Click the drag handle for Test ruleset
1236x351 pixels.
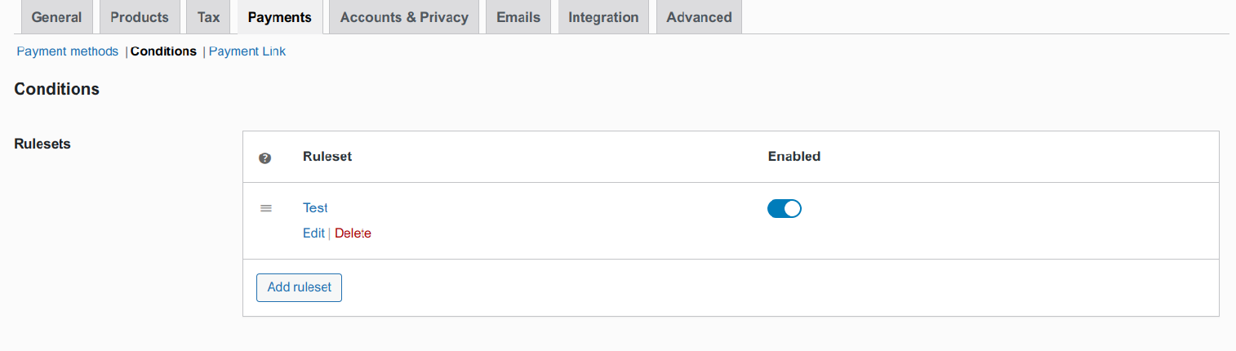265,208
